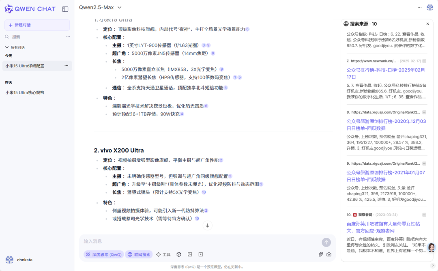Viewport: 438px width, 271px height.
Task: Close the 搜索来源 sources panel
Action: tap(428, 24)
